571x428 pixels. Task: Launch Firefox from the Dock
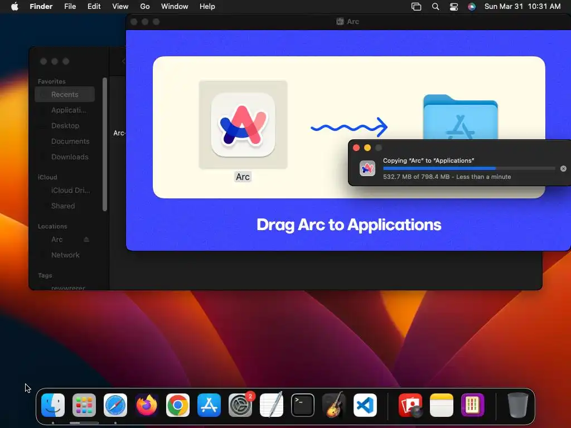point(147,405)
